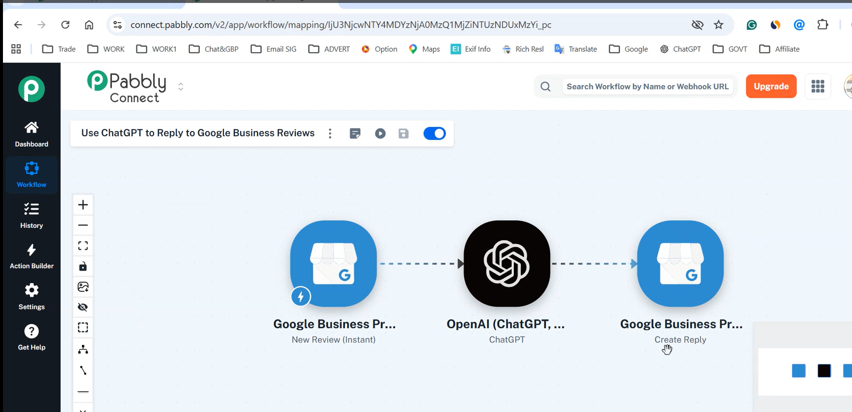Click the canvas zoom out minus icon
Screen dimensions: 852x412
click(x=83, y=225)
